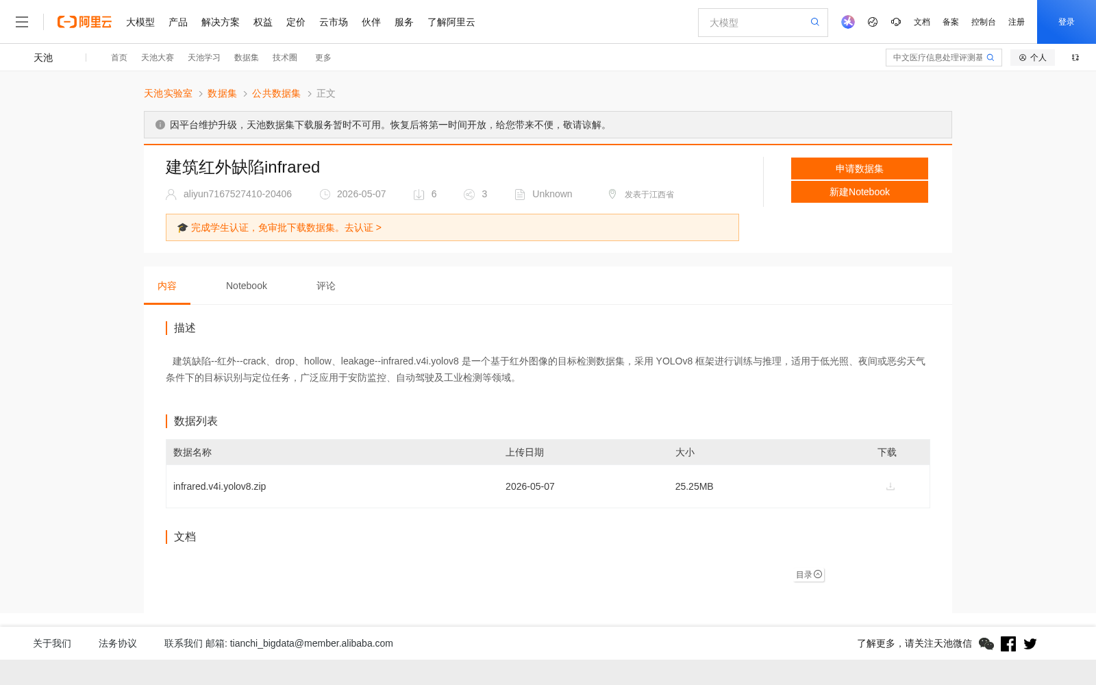Screen dimensions: 1096x685
Task: Click the 阿里云 logo
Action: [84, 22]
